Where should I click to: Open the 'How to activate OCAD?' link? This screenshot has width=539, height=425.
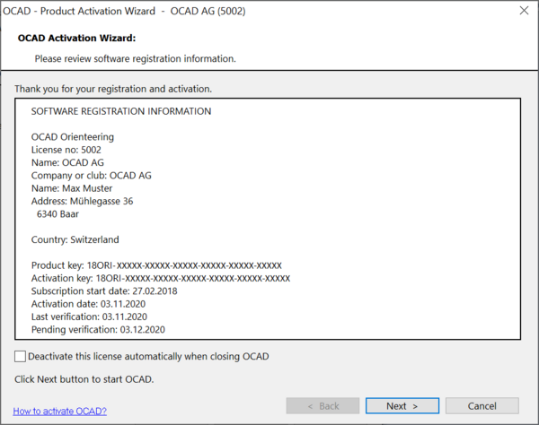tap(60, 411)
